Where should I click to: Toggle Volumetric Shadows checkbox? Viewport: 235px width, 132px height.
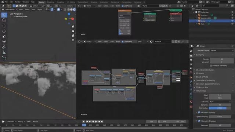[x=199, y=121]
